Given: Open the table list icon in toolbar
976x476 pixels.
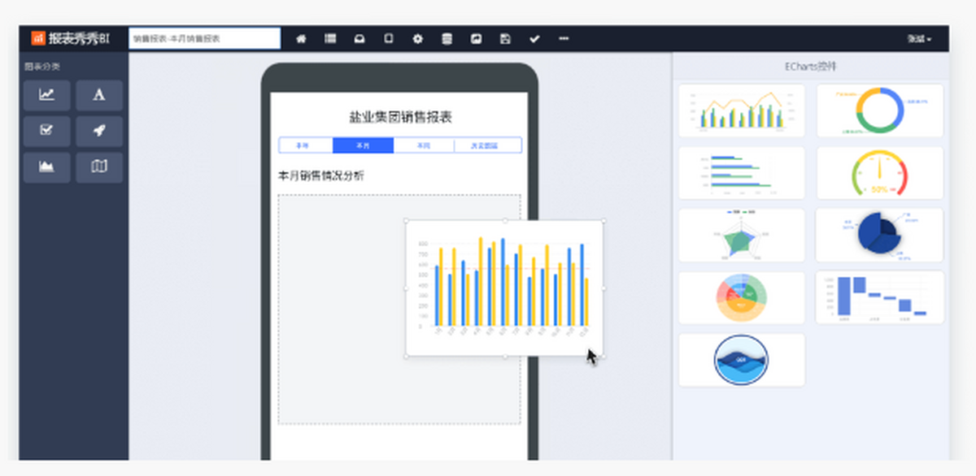Looking at the screenshot, I should tap(330, 38).
